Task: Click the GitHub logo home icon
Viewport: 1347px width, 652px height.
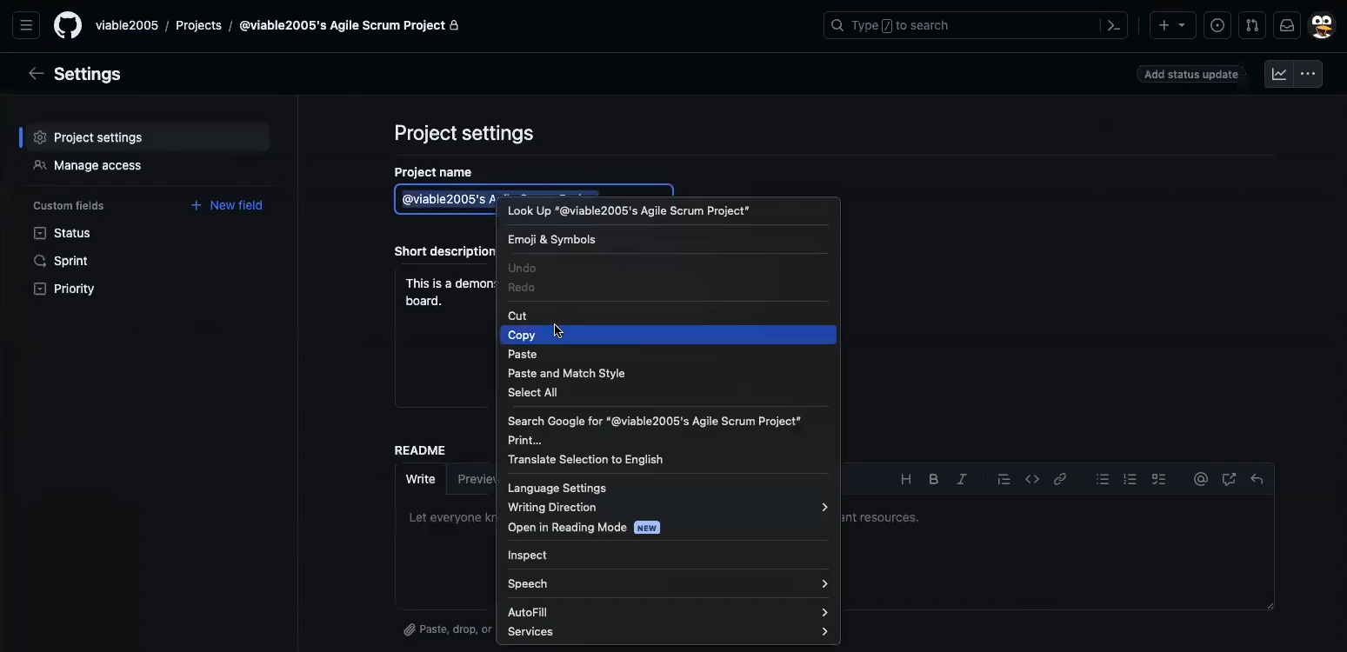Action: pos(68,26)
